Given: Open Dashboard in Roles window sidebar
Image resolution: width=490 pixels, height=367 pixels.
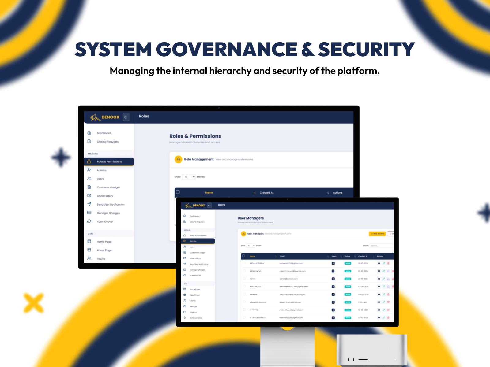Looking at the screenshot, I should 104,133.
